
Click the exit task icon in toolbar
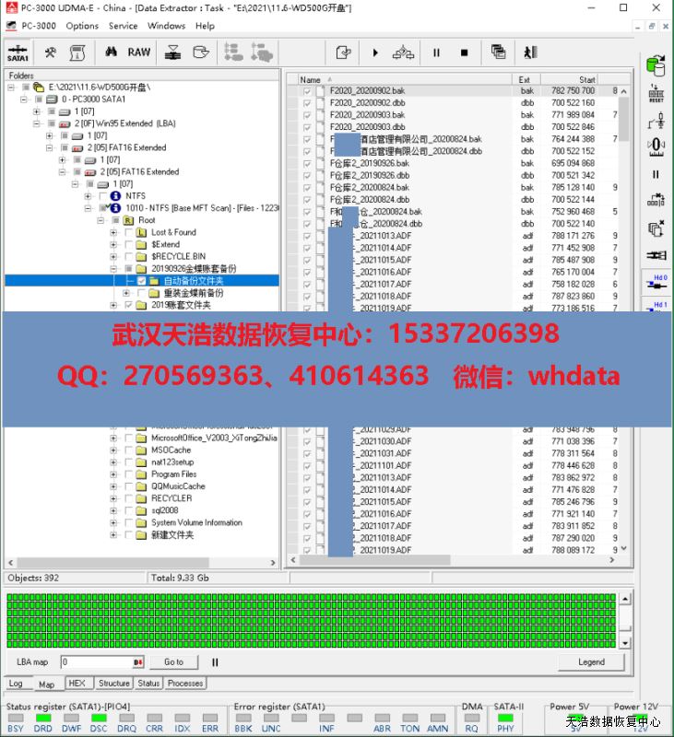point(530,53)
